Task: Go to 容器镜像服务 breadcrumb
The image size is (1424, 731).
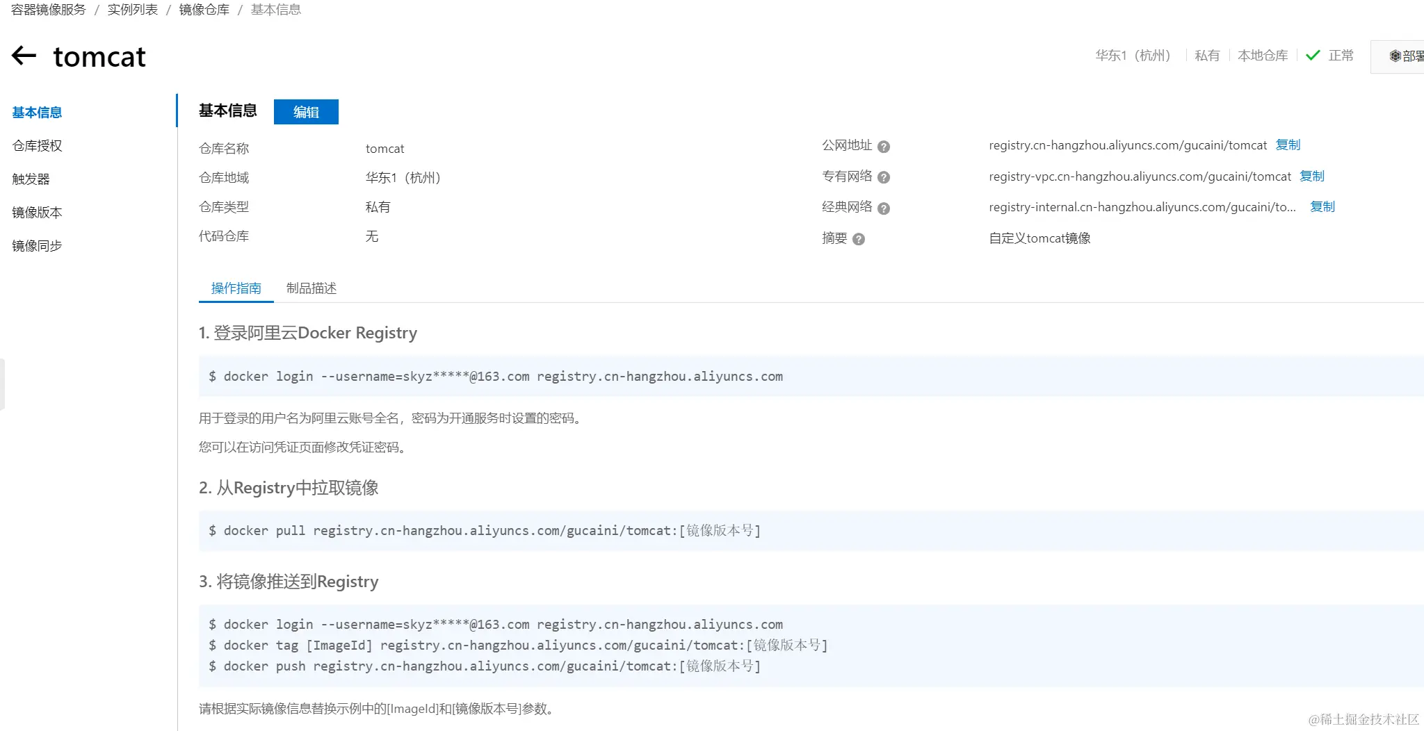Action: 49,10
